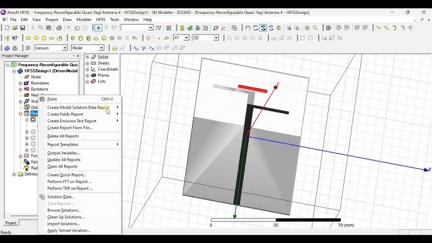The width and height of the screenshot is (432, 243).
Task: Open the Tools menu
Action: click(115, 20)
